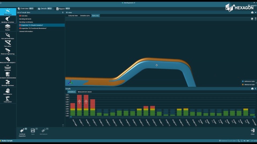The height and width of the screenshot is (144, 257).
Task: Click the copy icon beside the 3D view save icon
Action: 255,19
